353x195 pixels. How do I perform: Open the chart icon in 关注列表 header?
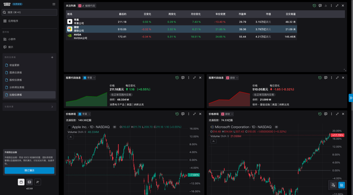[326, 6]
